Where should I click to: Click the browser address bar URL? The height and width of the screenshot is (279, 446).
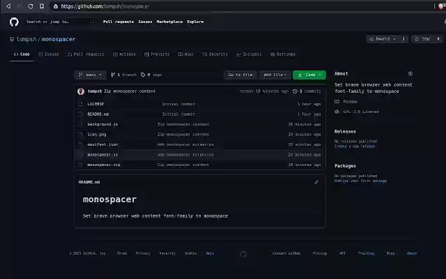point(105,6)
